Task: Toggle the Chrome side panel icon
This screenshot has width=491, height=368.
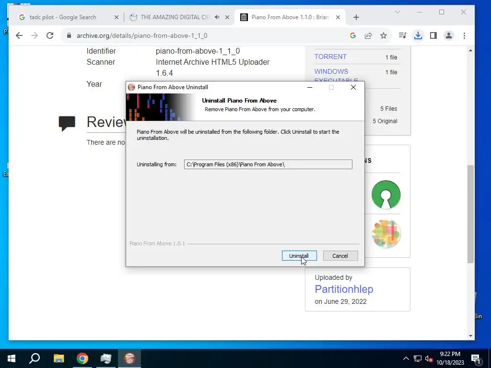Action: coord(433,35)
